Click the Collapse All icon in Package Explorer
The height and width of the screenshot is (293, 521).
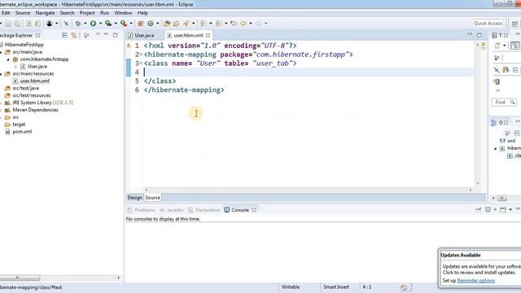tap(65, 35)
